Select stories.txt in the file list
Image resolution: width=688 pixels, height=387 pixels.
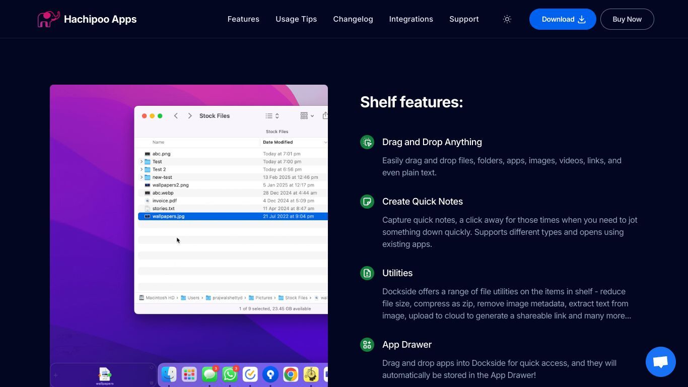click(163, 209)
